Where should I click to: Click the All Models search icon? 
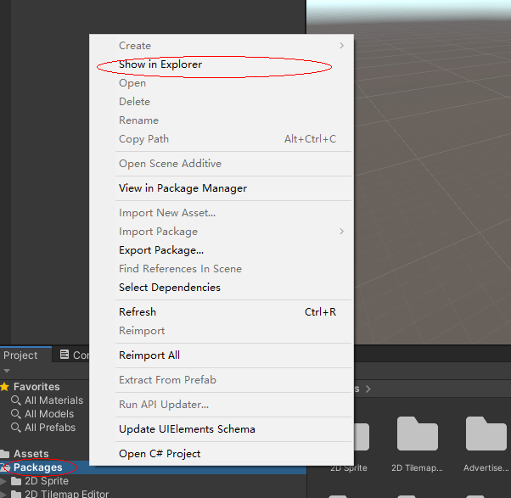click(16, 414)
